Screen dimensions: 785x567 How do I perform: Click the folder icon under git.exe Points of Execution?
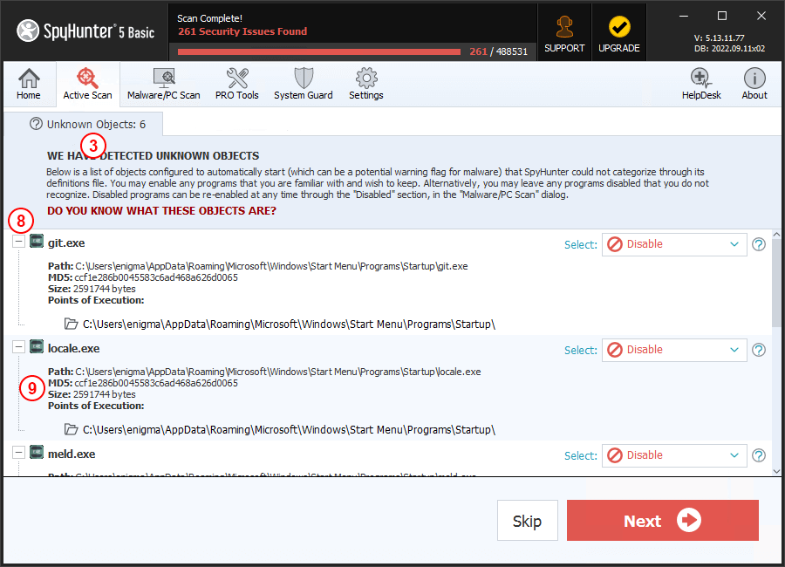click(x=71, y=323)
